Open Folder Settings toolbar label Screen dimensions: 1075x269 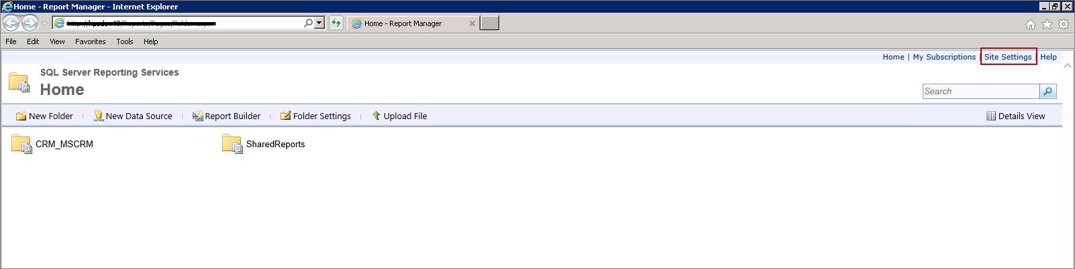[322, 116]
